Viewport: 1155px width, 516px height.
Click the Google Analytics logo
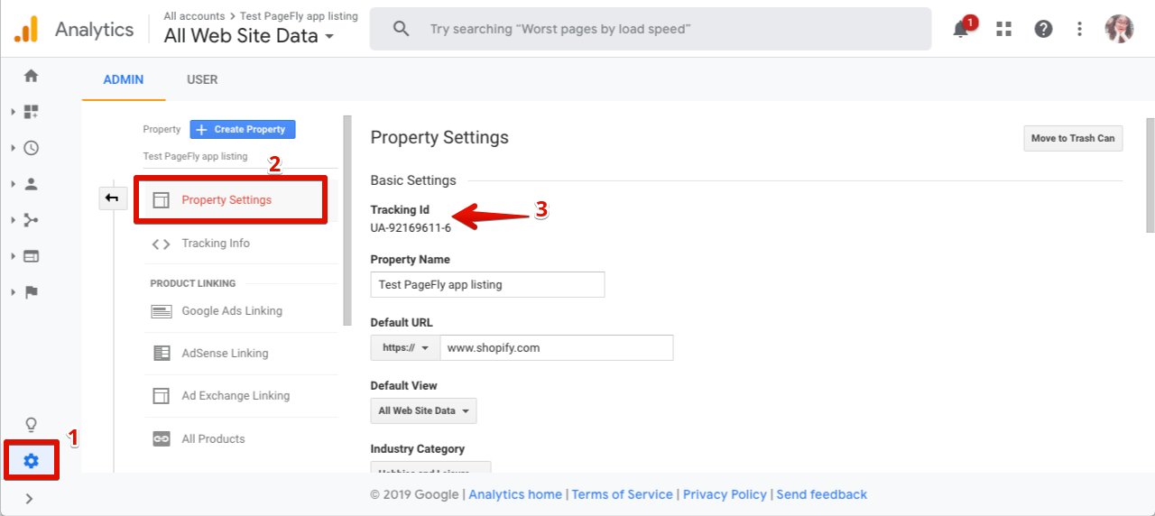point(26,30)
